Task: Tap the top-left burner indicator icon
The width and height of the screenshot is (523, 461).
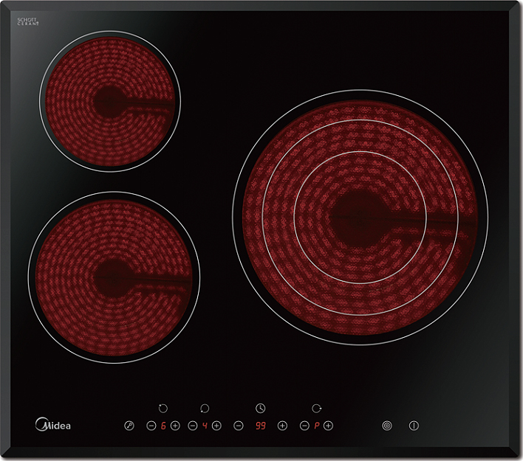Action: (x=163, y=408)
